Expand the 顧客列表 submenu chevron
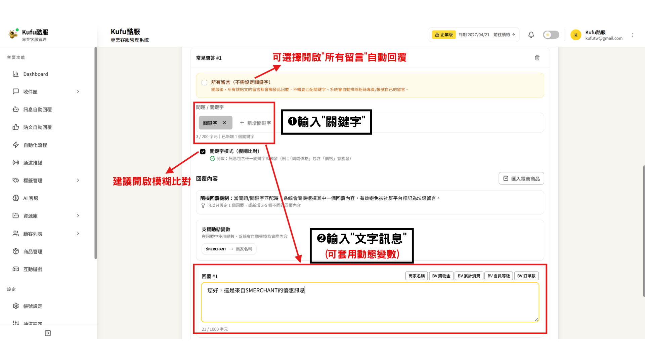Viewport: 645px width, 363px height. [78, 233]
